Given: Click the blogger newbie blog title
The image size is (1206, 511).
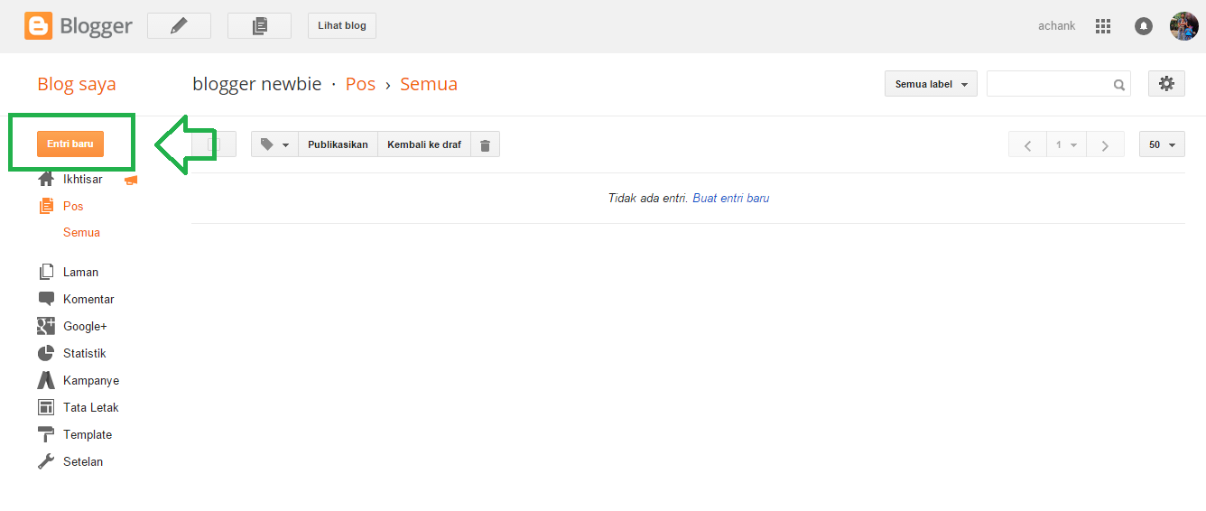Looking at the screenshot, I should pyautogui.click(x=257, y=84).
